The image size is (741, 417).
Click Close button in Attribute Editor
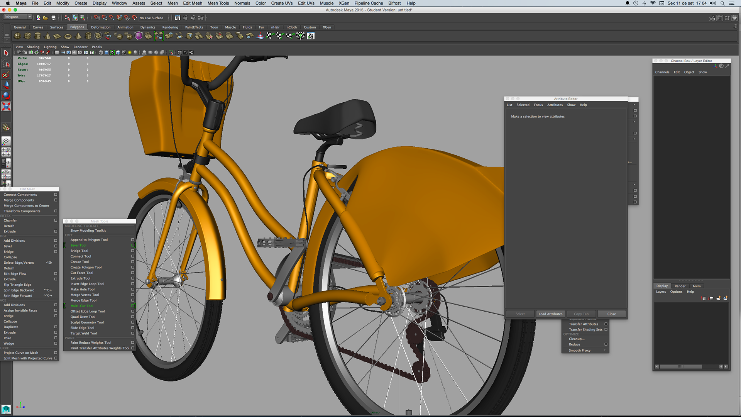(x=612, y=314)
